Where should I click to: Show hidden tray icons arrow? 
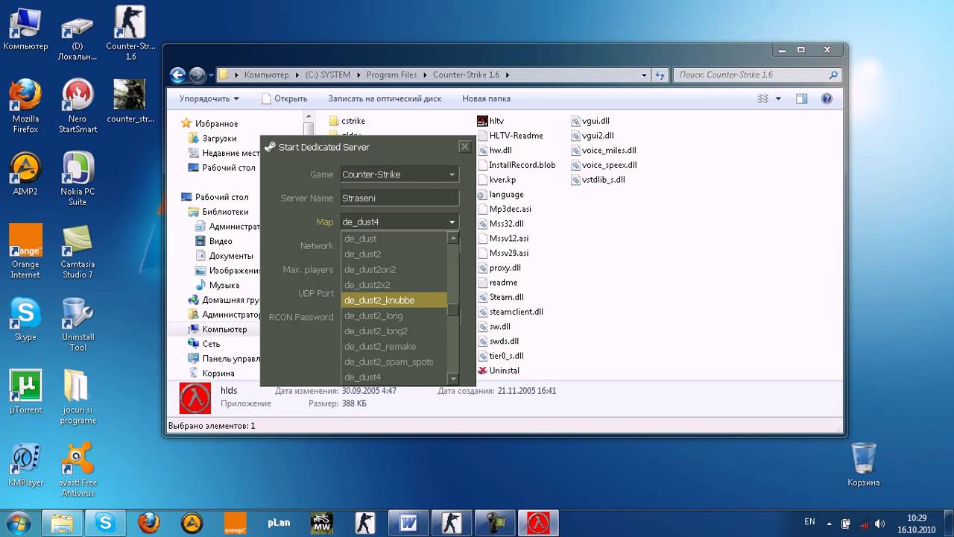(830, 524)
